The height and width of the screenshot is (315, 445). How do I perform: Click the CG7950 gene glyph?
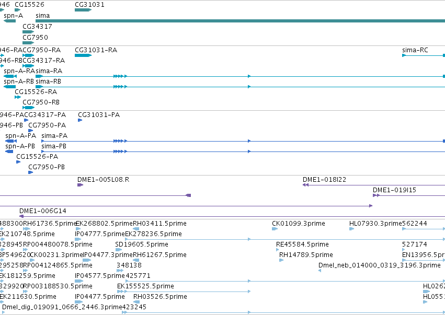click(28, 43)
